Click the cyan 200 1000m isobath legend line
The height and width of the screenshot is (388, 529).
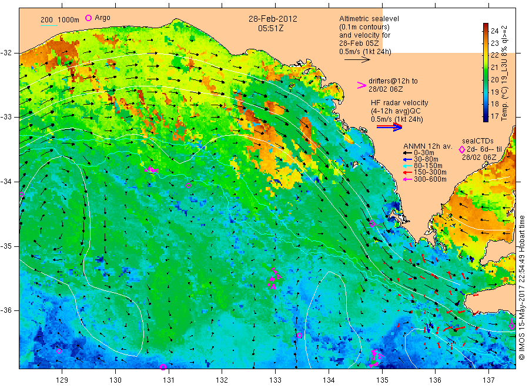pos(49,25)
